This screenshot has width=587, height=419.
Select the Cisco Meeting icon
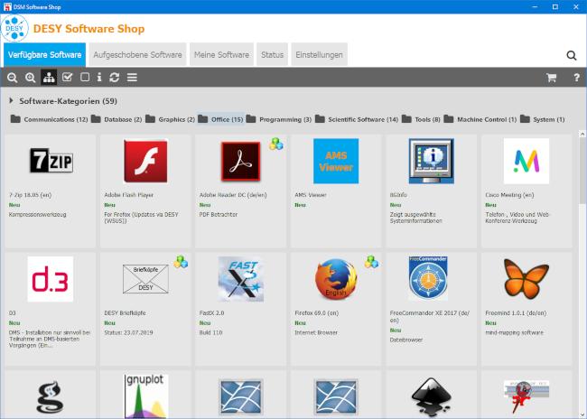click(x=526, y=161)
